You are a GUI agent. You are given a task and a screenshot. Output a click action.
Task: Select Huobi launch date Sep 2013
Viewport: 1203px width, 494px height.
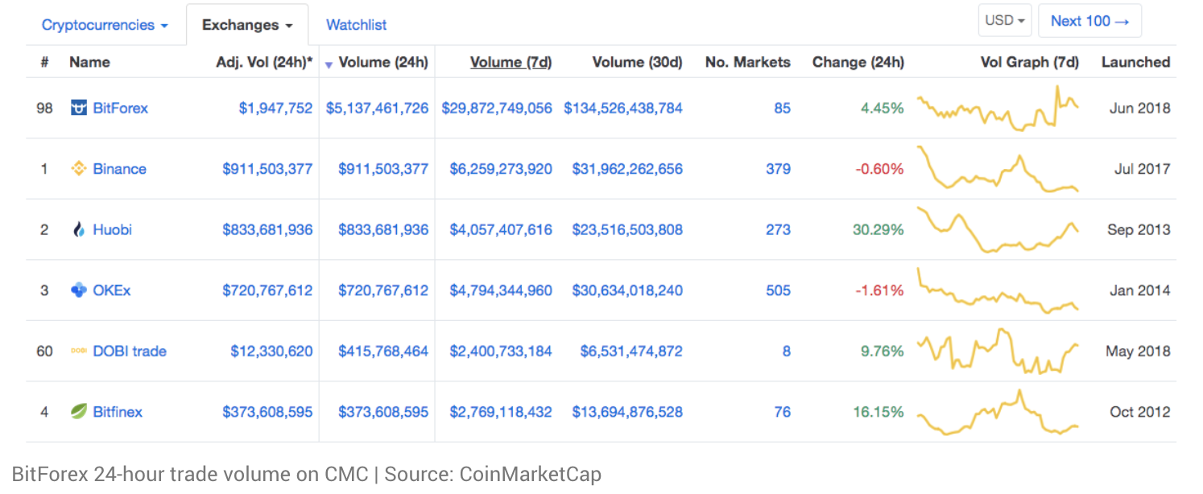click(1139, 230)
